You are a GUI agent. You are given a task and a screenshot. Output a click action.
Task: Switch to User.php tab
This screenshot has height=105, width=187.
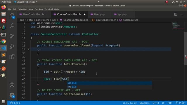[x=99, y=14]
